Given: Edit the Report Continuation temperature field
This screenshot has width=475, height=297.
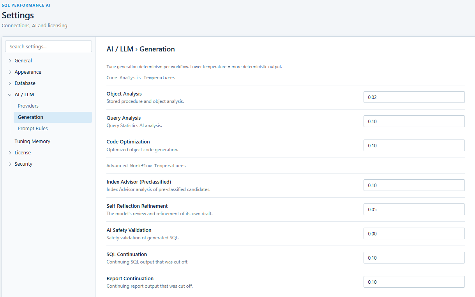Looking at the screenshot, I should pyautogui.click(x=414, y=282).
